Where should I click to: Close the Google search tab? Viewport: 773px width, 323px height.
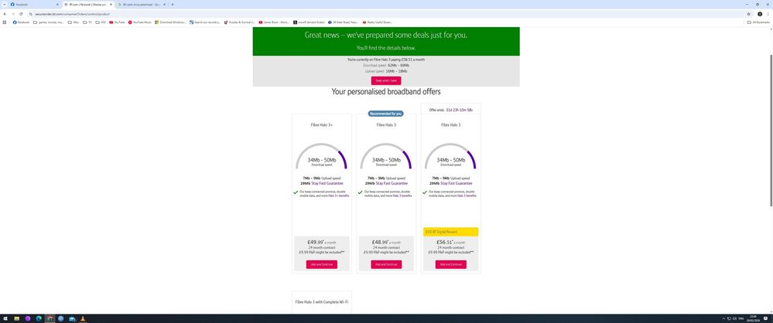click(165, 5)
